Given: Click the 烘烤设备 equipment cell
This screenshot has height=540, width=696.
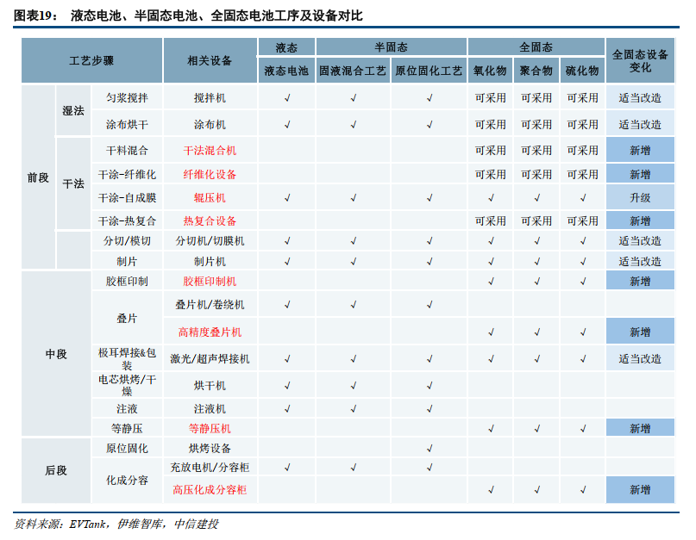Looking at the screenshot, I should click(210, 448).
